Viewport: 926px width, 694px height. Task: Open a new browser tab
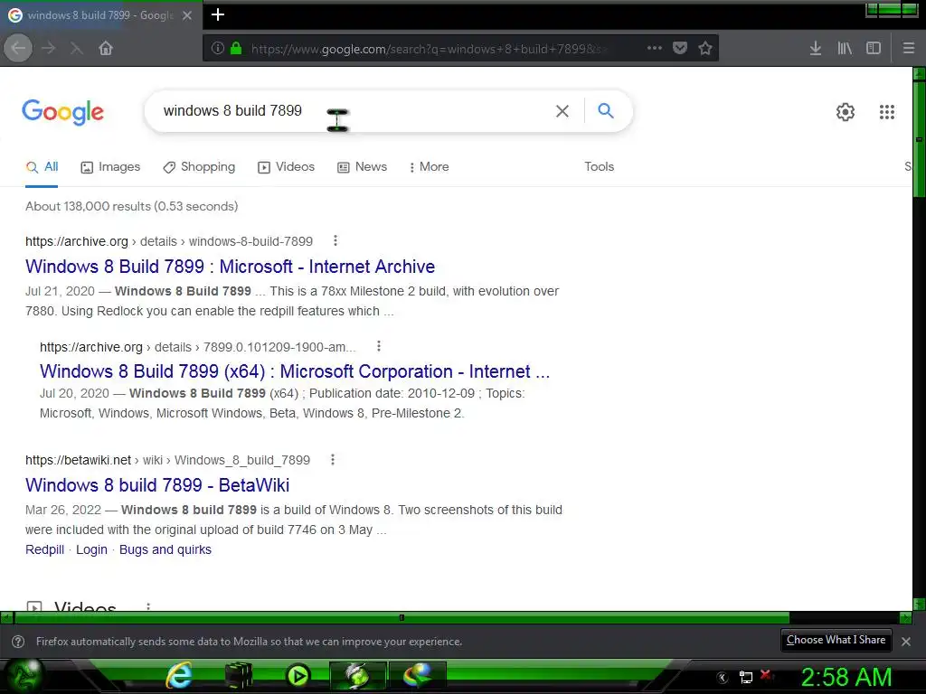pyautogui.click(x=218, y=14)
